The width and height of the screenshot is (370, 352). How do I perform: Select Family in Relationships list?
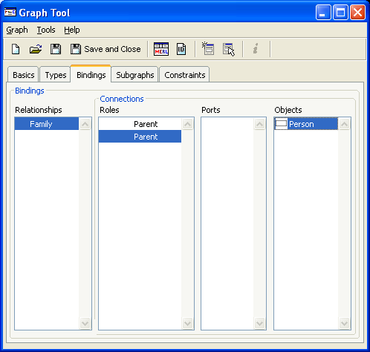(47, 124)
